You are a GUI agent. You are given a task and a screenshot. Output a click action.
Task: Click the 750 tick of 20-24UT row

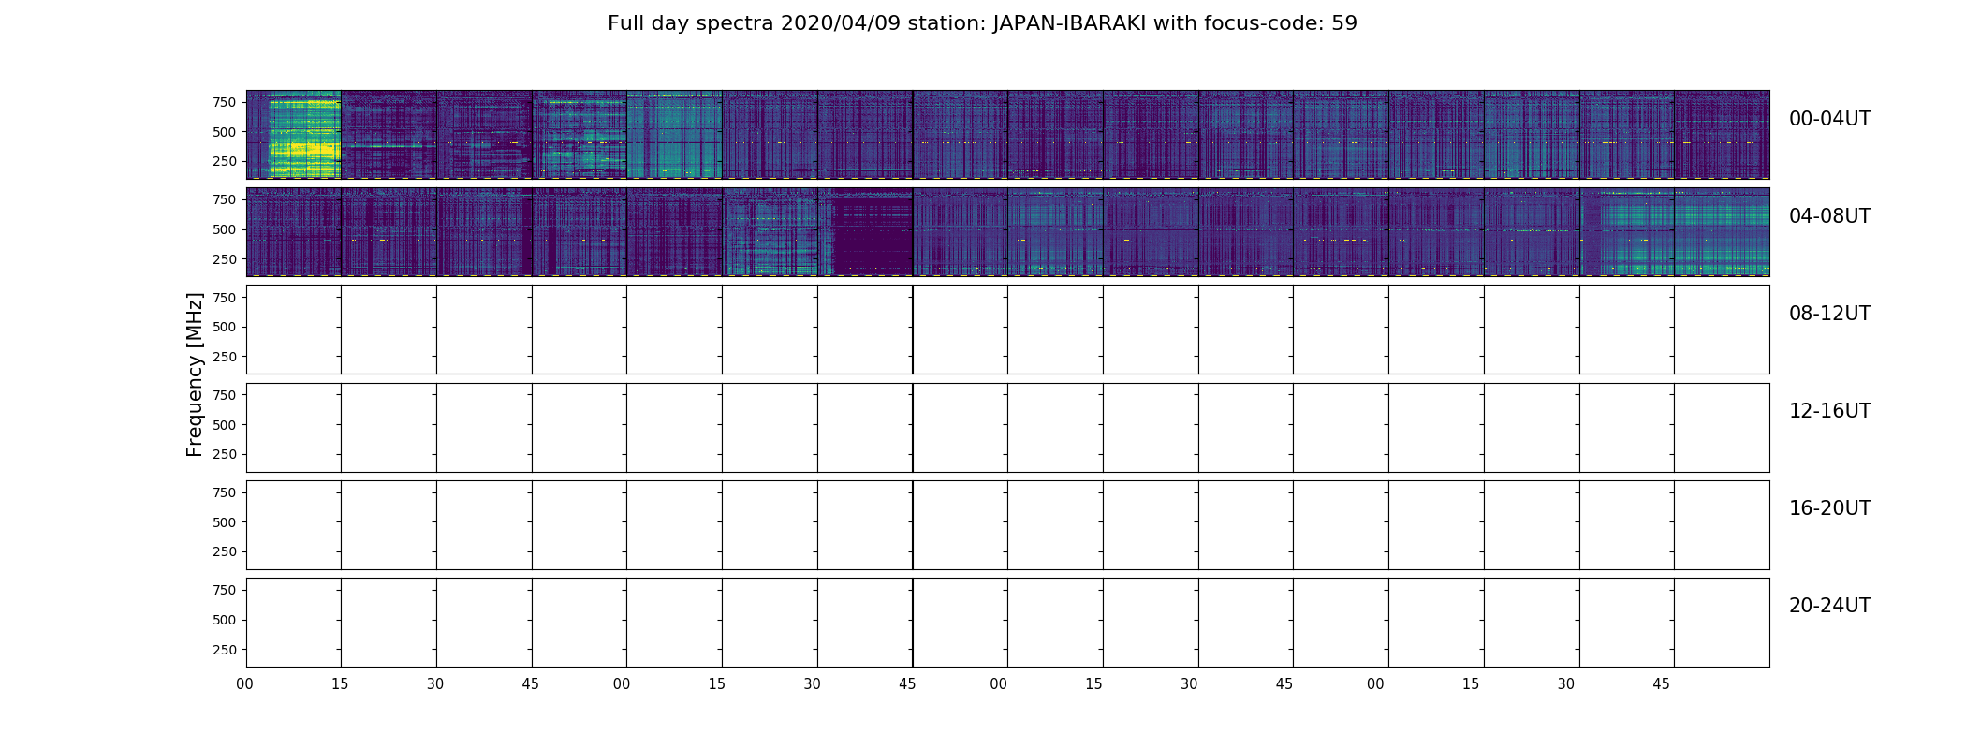tap(225, 590)
